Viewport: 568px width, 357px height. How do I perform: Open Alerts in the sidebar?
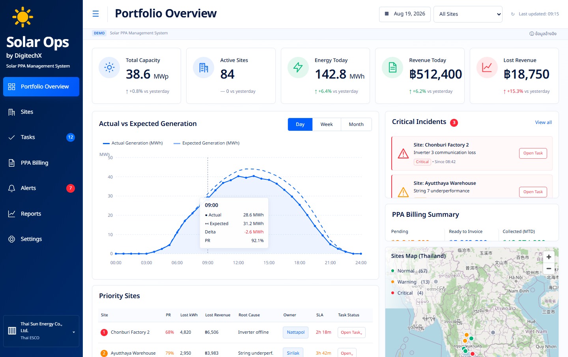click(x=41, y=188)
